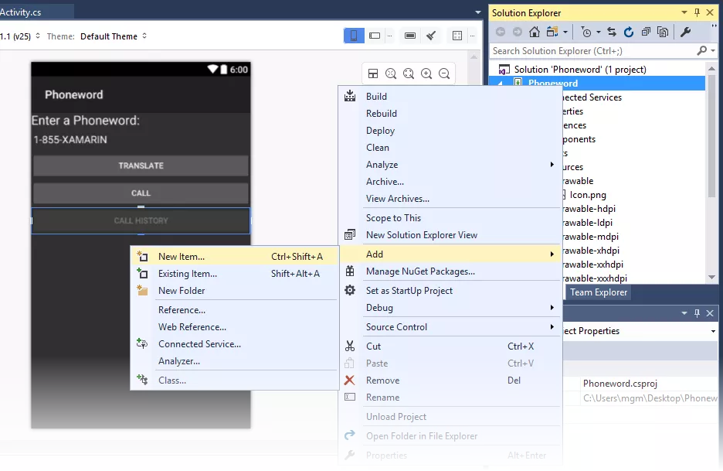The width and height of the screenshot is (723, 471).
Task: Open the API version v25 dropdown
Action: coord(21,36)
